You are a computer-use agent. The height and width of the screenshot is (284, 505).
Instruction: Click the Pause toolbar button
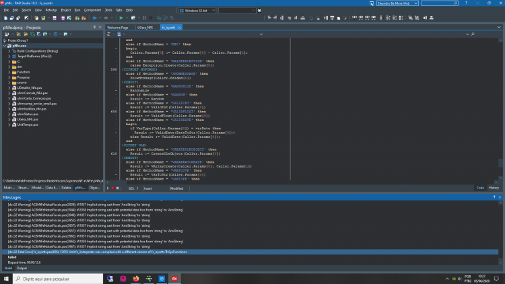tap(144, 18)
